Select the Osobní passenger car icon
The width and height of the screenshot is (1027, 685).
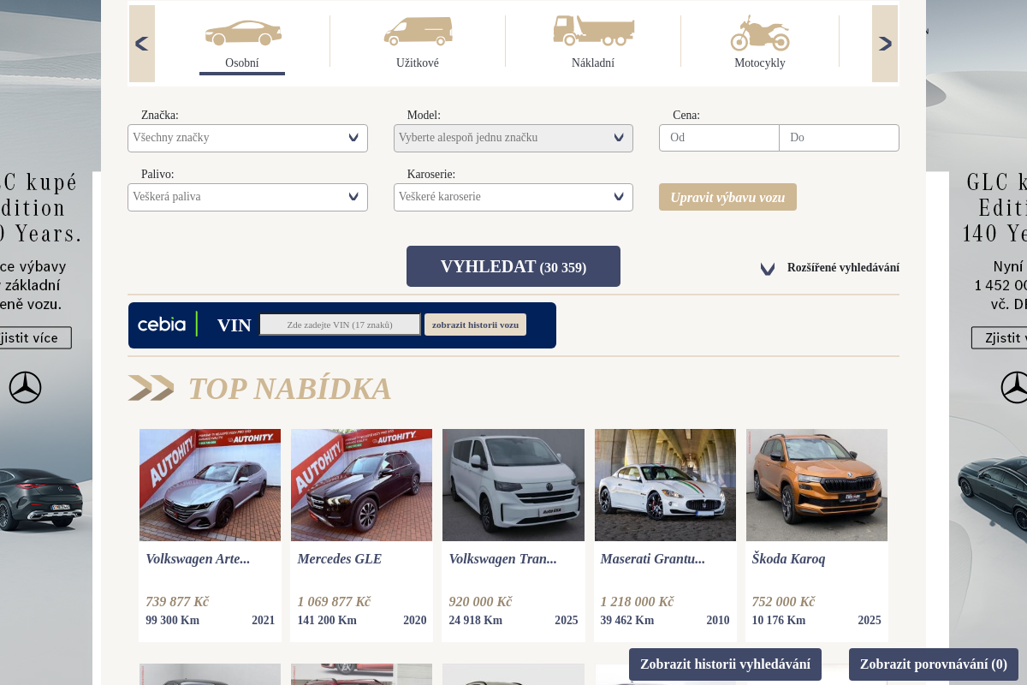pos(243,33)
